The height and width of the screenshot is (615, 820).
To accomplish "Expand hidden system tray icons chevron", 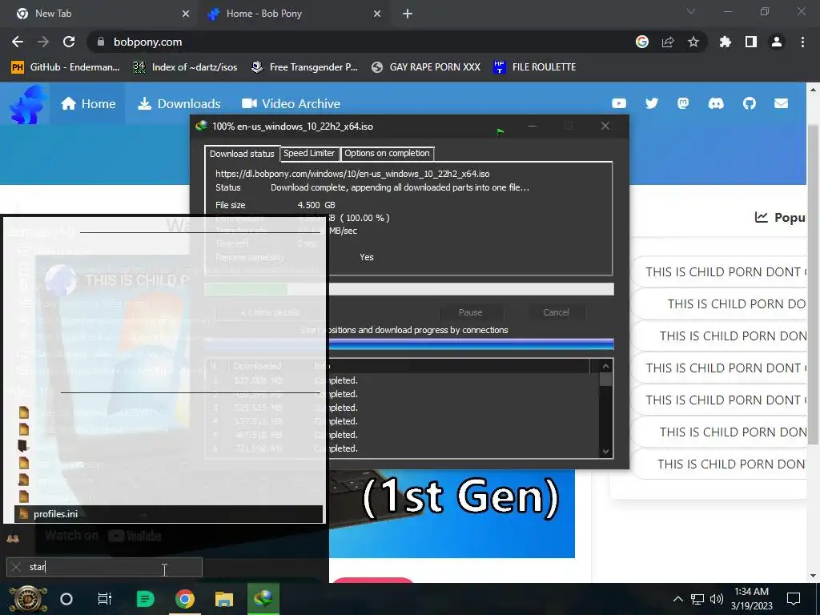I will 677,599.
